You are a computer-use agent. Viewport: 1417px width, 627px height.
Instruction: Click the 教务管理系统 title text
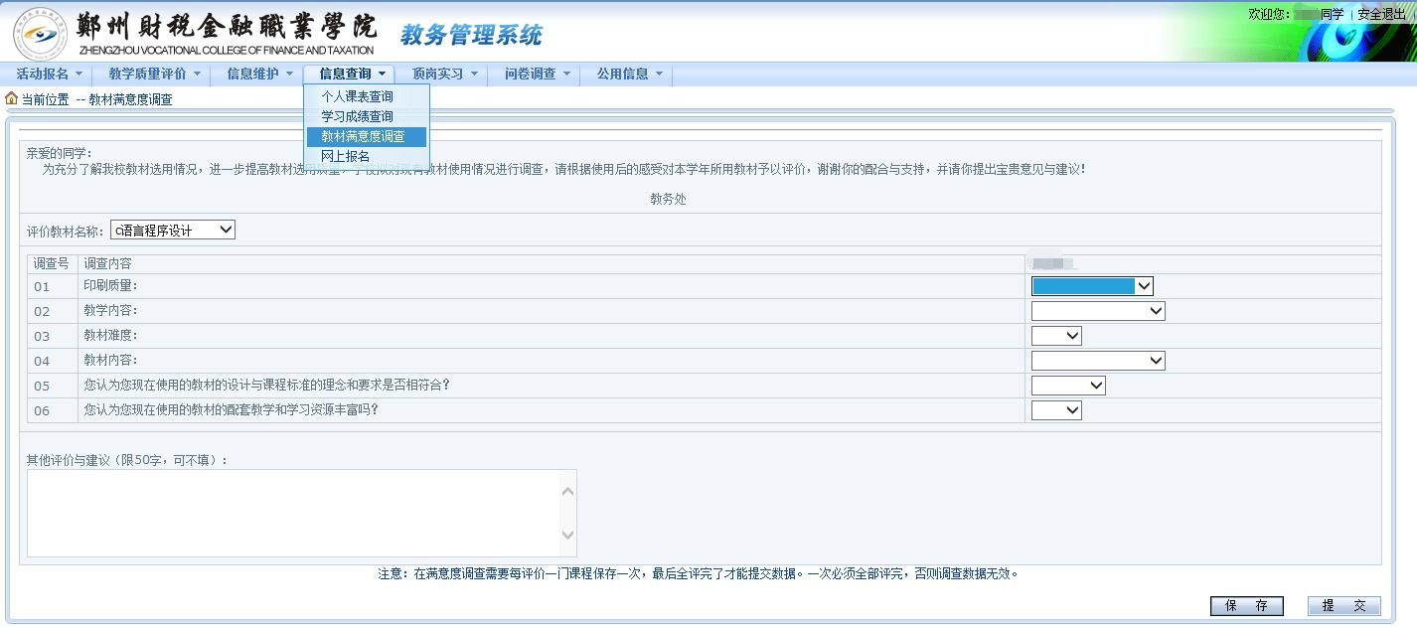coord(471,35)
